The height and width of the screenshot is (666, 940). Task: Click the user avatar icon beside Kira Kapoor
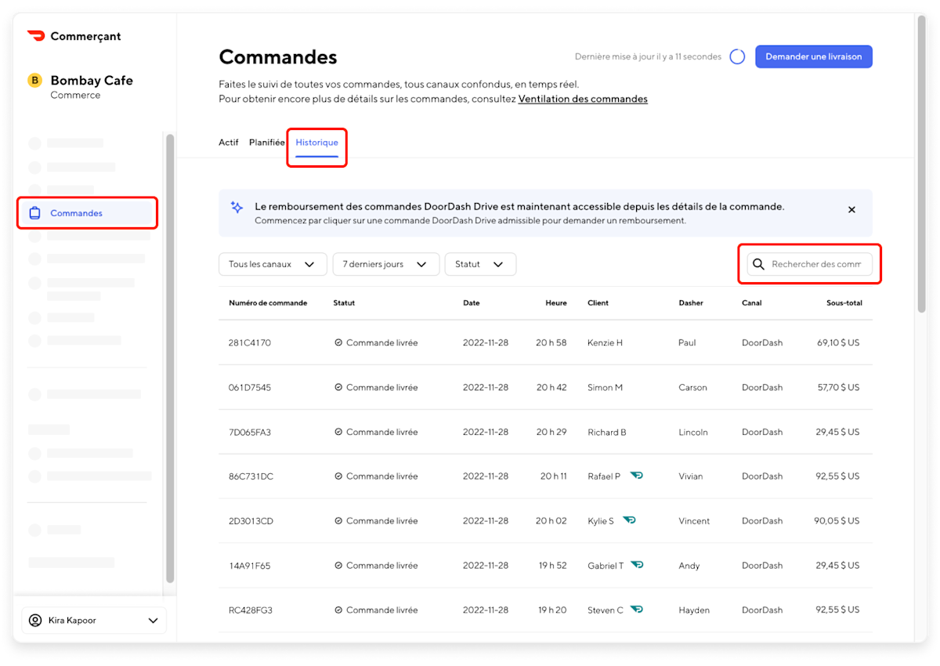35,621
